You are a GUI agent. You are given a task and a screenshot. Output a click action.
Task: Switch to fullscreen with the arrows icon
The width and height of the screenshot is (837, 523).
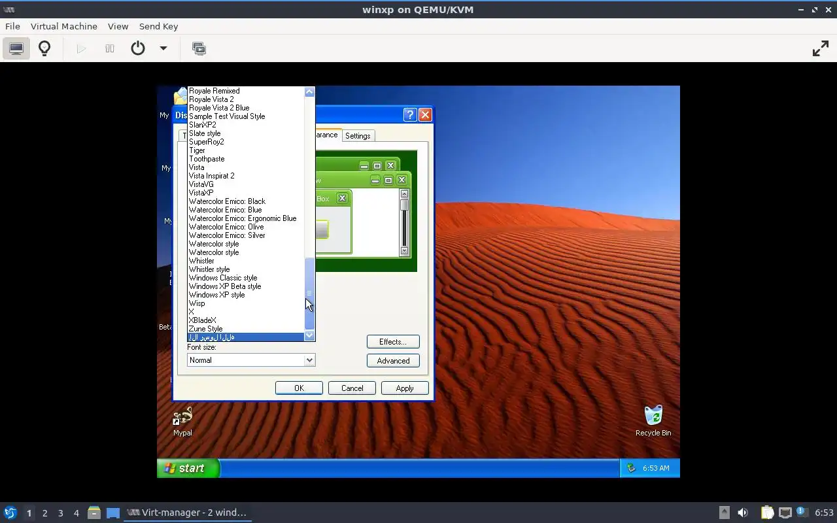click(x=821, y=48)
